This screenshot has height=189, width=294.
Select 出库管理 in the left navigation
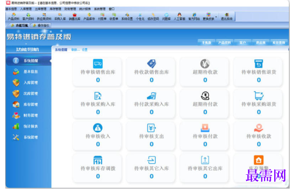pyautogui.click(x=29, y=93)
